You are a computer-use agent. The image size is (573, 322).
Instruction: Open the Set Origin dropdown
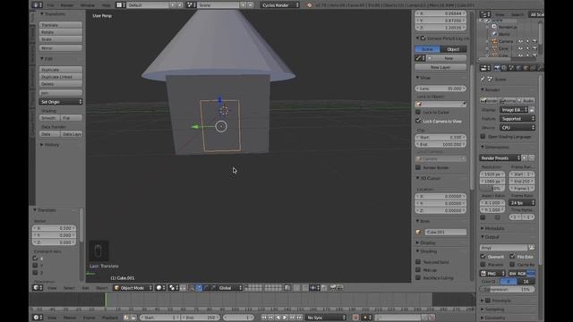(61, 102)
